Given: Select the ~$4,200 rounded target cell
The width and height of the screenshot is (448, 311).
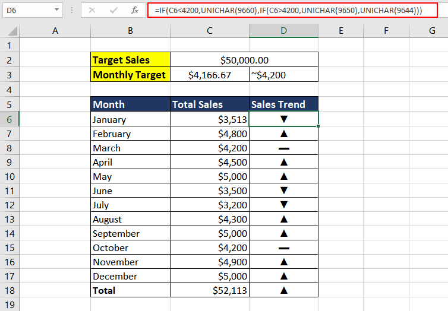Looking at the screenshot, I should tap(283, 75).
